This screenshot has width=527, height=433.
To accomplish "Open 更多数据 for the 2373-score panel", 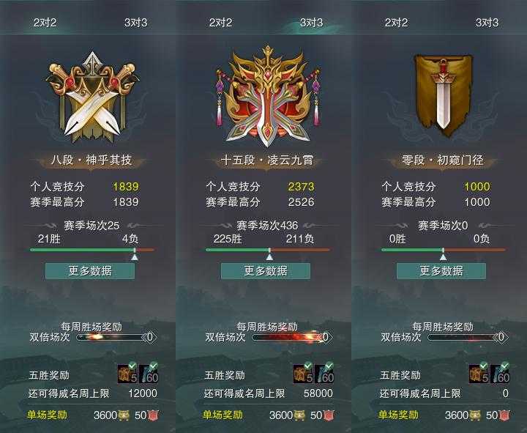I will (x=266, y=271).
